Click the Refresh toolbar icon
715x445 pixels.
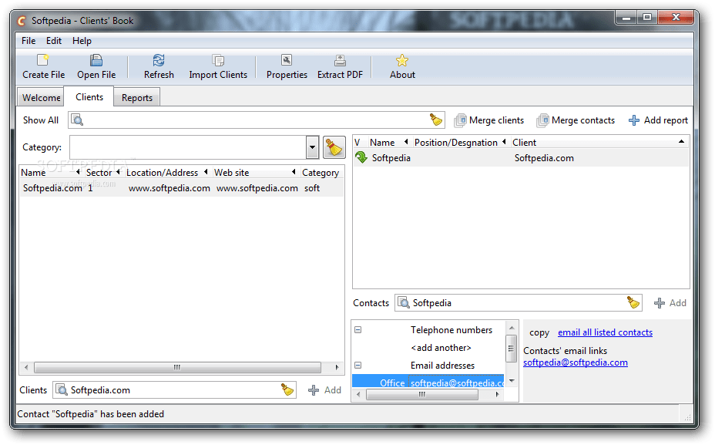159,60
